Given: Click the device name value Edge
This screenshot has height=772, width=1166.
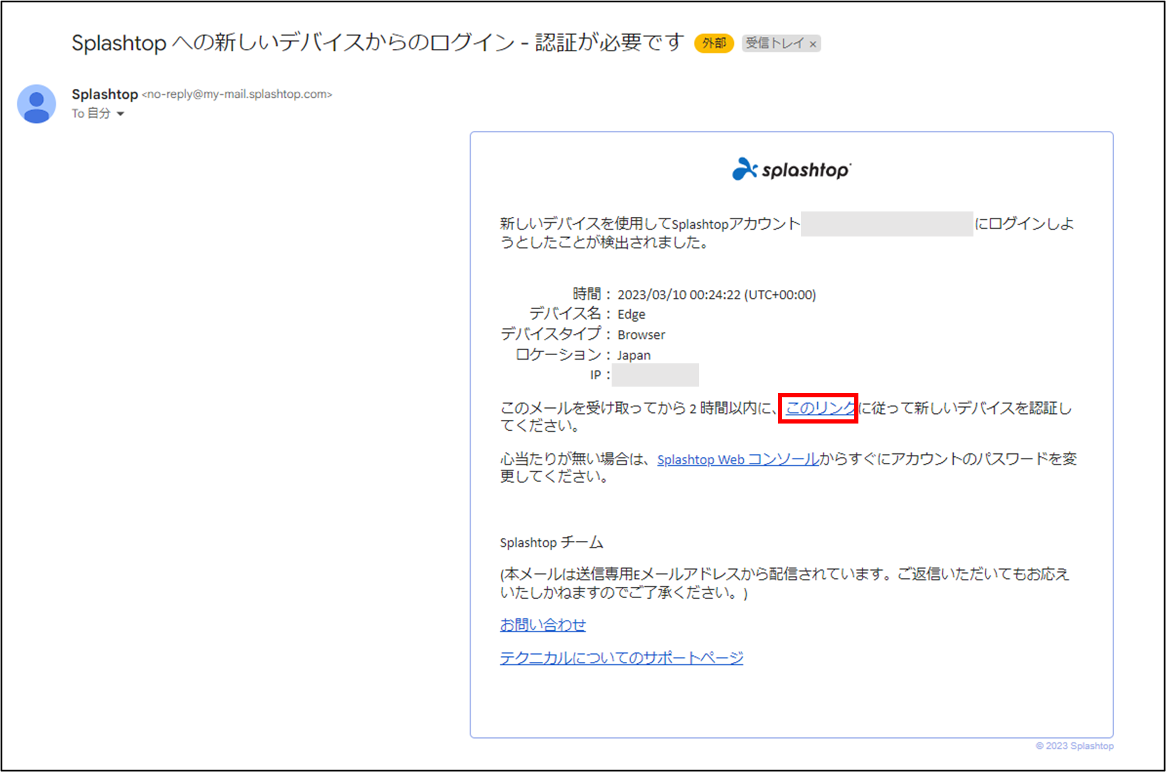Looking at the screenshot, I should coord(631,315).
